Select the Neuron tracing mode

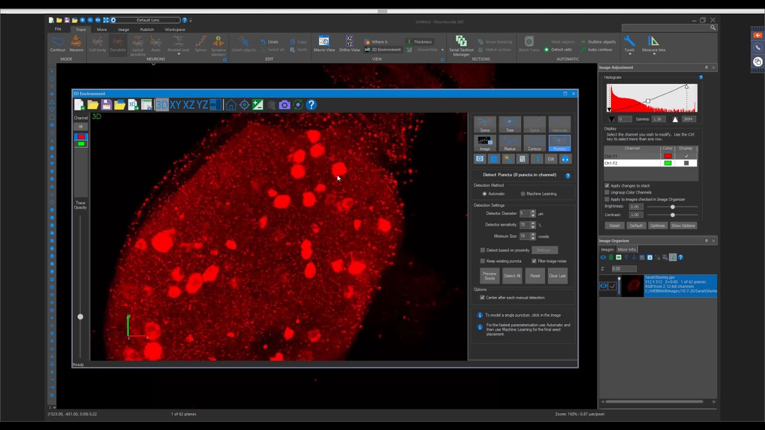[x=76, y=44]
